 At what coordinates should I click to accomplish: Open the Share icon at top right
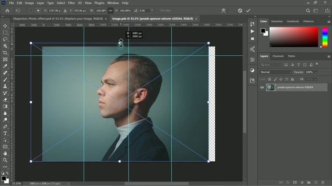click(x=327, y=10)
